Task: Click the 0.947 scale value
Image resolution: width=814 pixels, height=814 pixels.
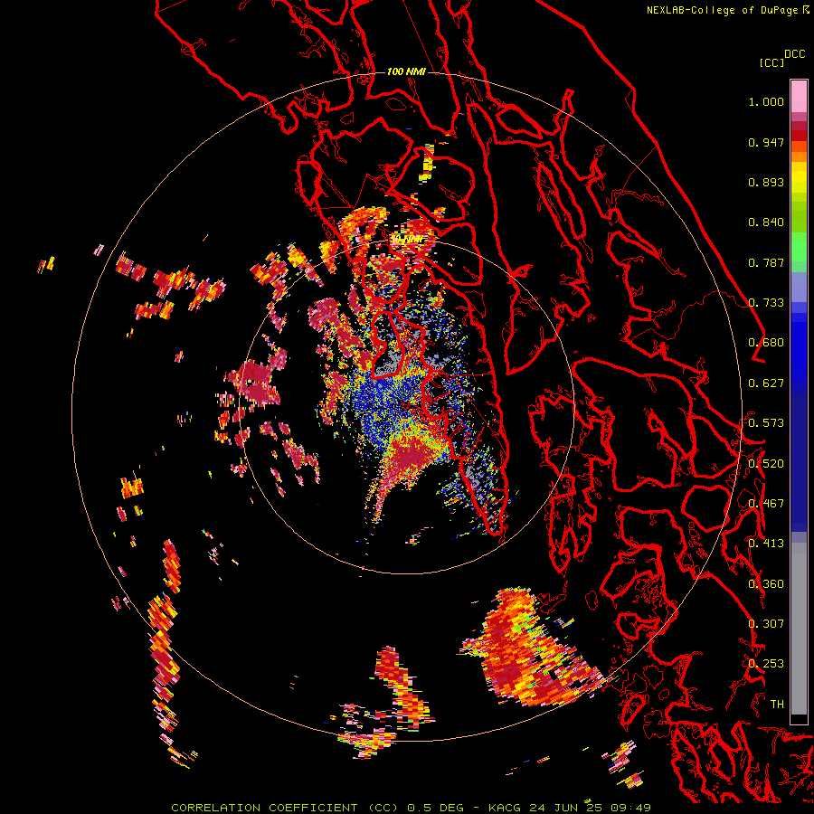Action: pos(766,142)
